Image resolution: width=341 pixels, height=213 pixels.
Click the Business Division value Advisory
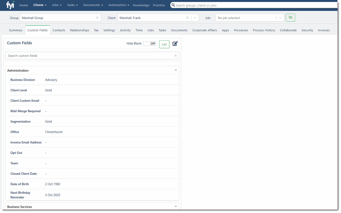[51, 80]
